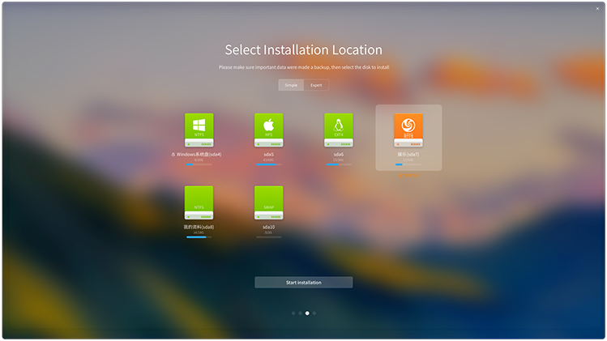Click the sda4 usage bar

point(199,164)
